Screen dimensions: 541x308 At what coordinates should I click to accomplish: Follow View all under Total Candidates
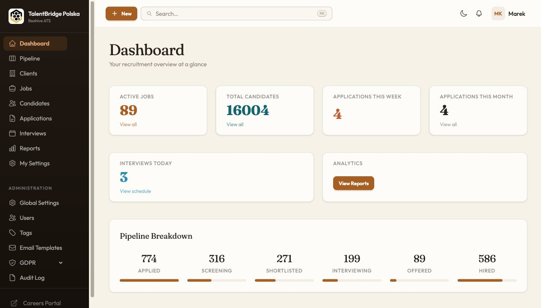pos(235,124)
